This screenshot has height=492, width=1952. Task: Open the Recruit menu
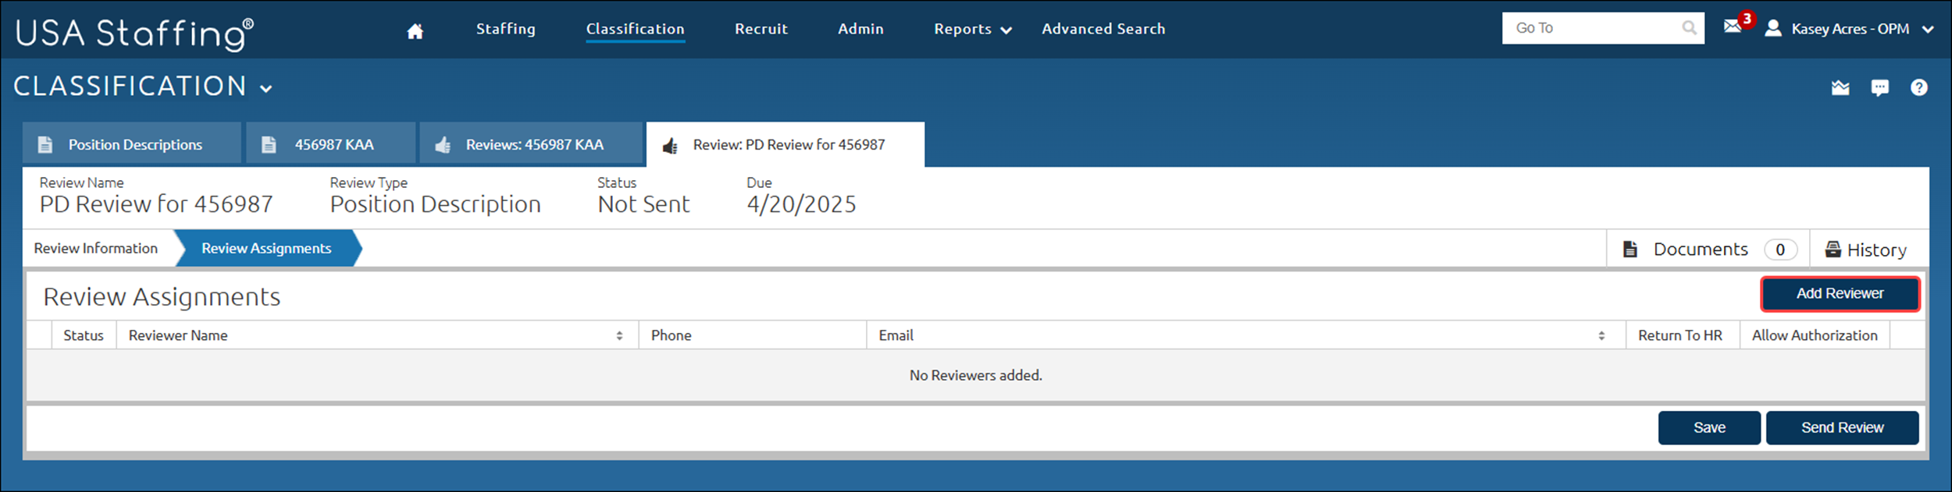(761, 29)
